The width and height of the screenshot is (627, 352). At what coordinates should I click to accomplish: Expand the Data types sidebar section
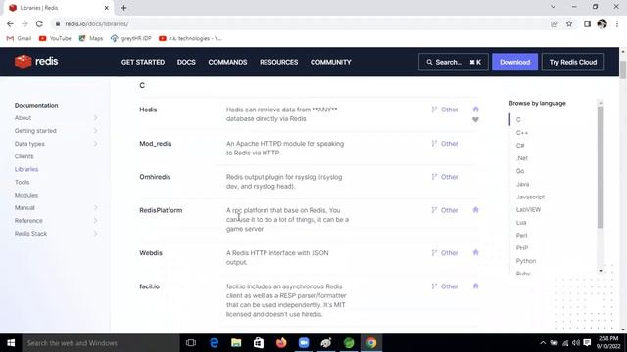[96, 144]
